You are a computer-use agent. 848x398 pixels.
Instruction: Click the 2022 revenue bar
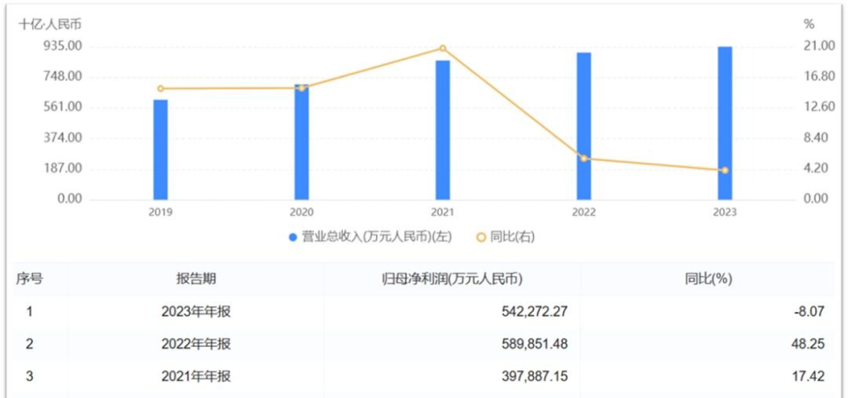click(x=584, y=125)
